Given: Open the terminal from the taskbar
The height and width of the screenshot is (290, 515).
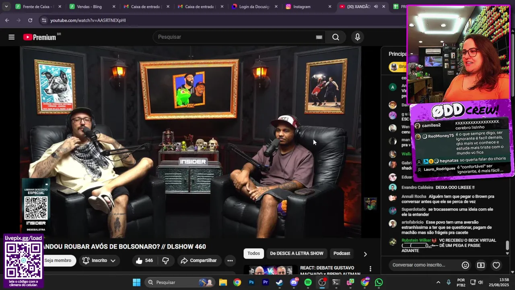Looking at the screenshot, I should pyautogui.click(x=336, y=282).
